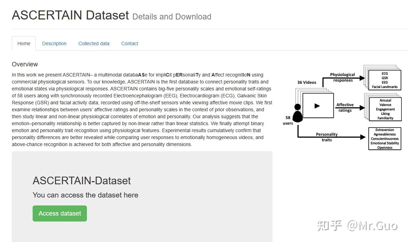Viewport: 408px width, 242px height.
Task: Click the Personality traits arrow label
Action: coord(327,137)
